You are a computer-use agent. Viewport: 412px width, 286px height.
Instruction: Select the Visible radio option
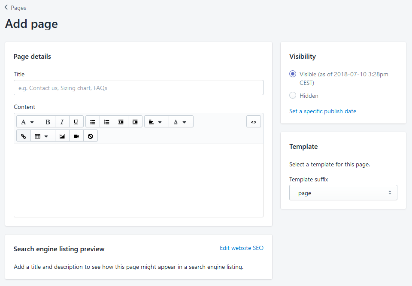click(292, 74)
